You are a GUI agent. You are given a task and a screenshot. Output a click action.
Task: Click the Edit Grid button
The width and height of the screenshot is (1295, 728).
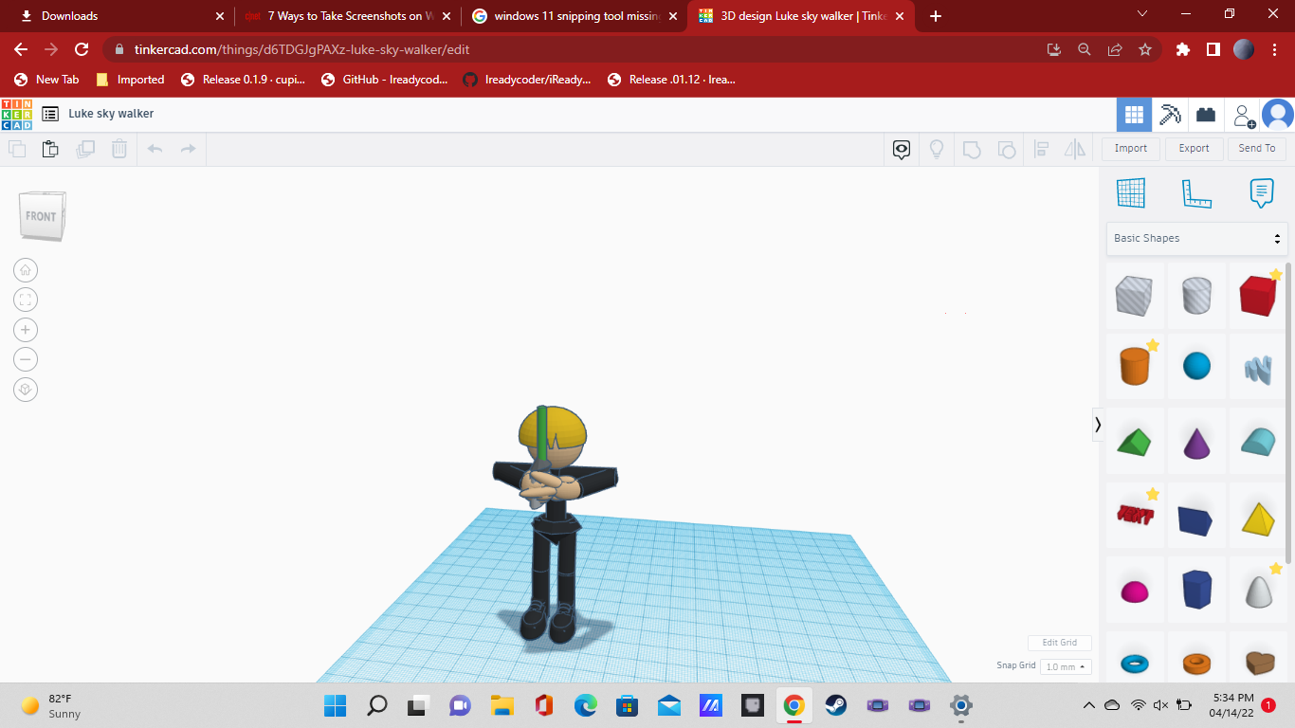(1060, 643)
